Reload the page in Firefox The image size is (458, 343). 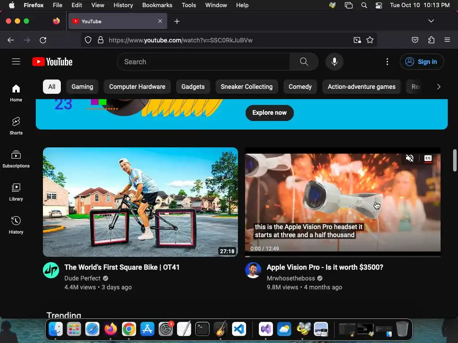pyautogui.click(x=43, y=40)
